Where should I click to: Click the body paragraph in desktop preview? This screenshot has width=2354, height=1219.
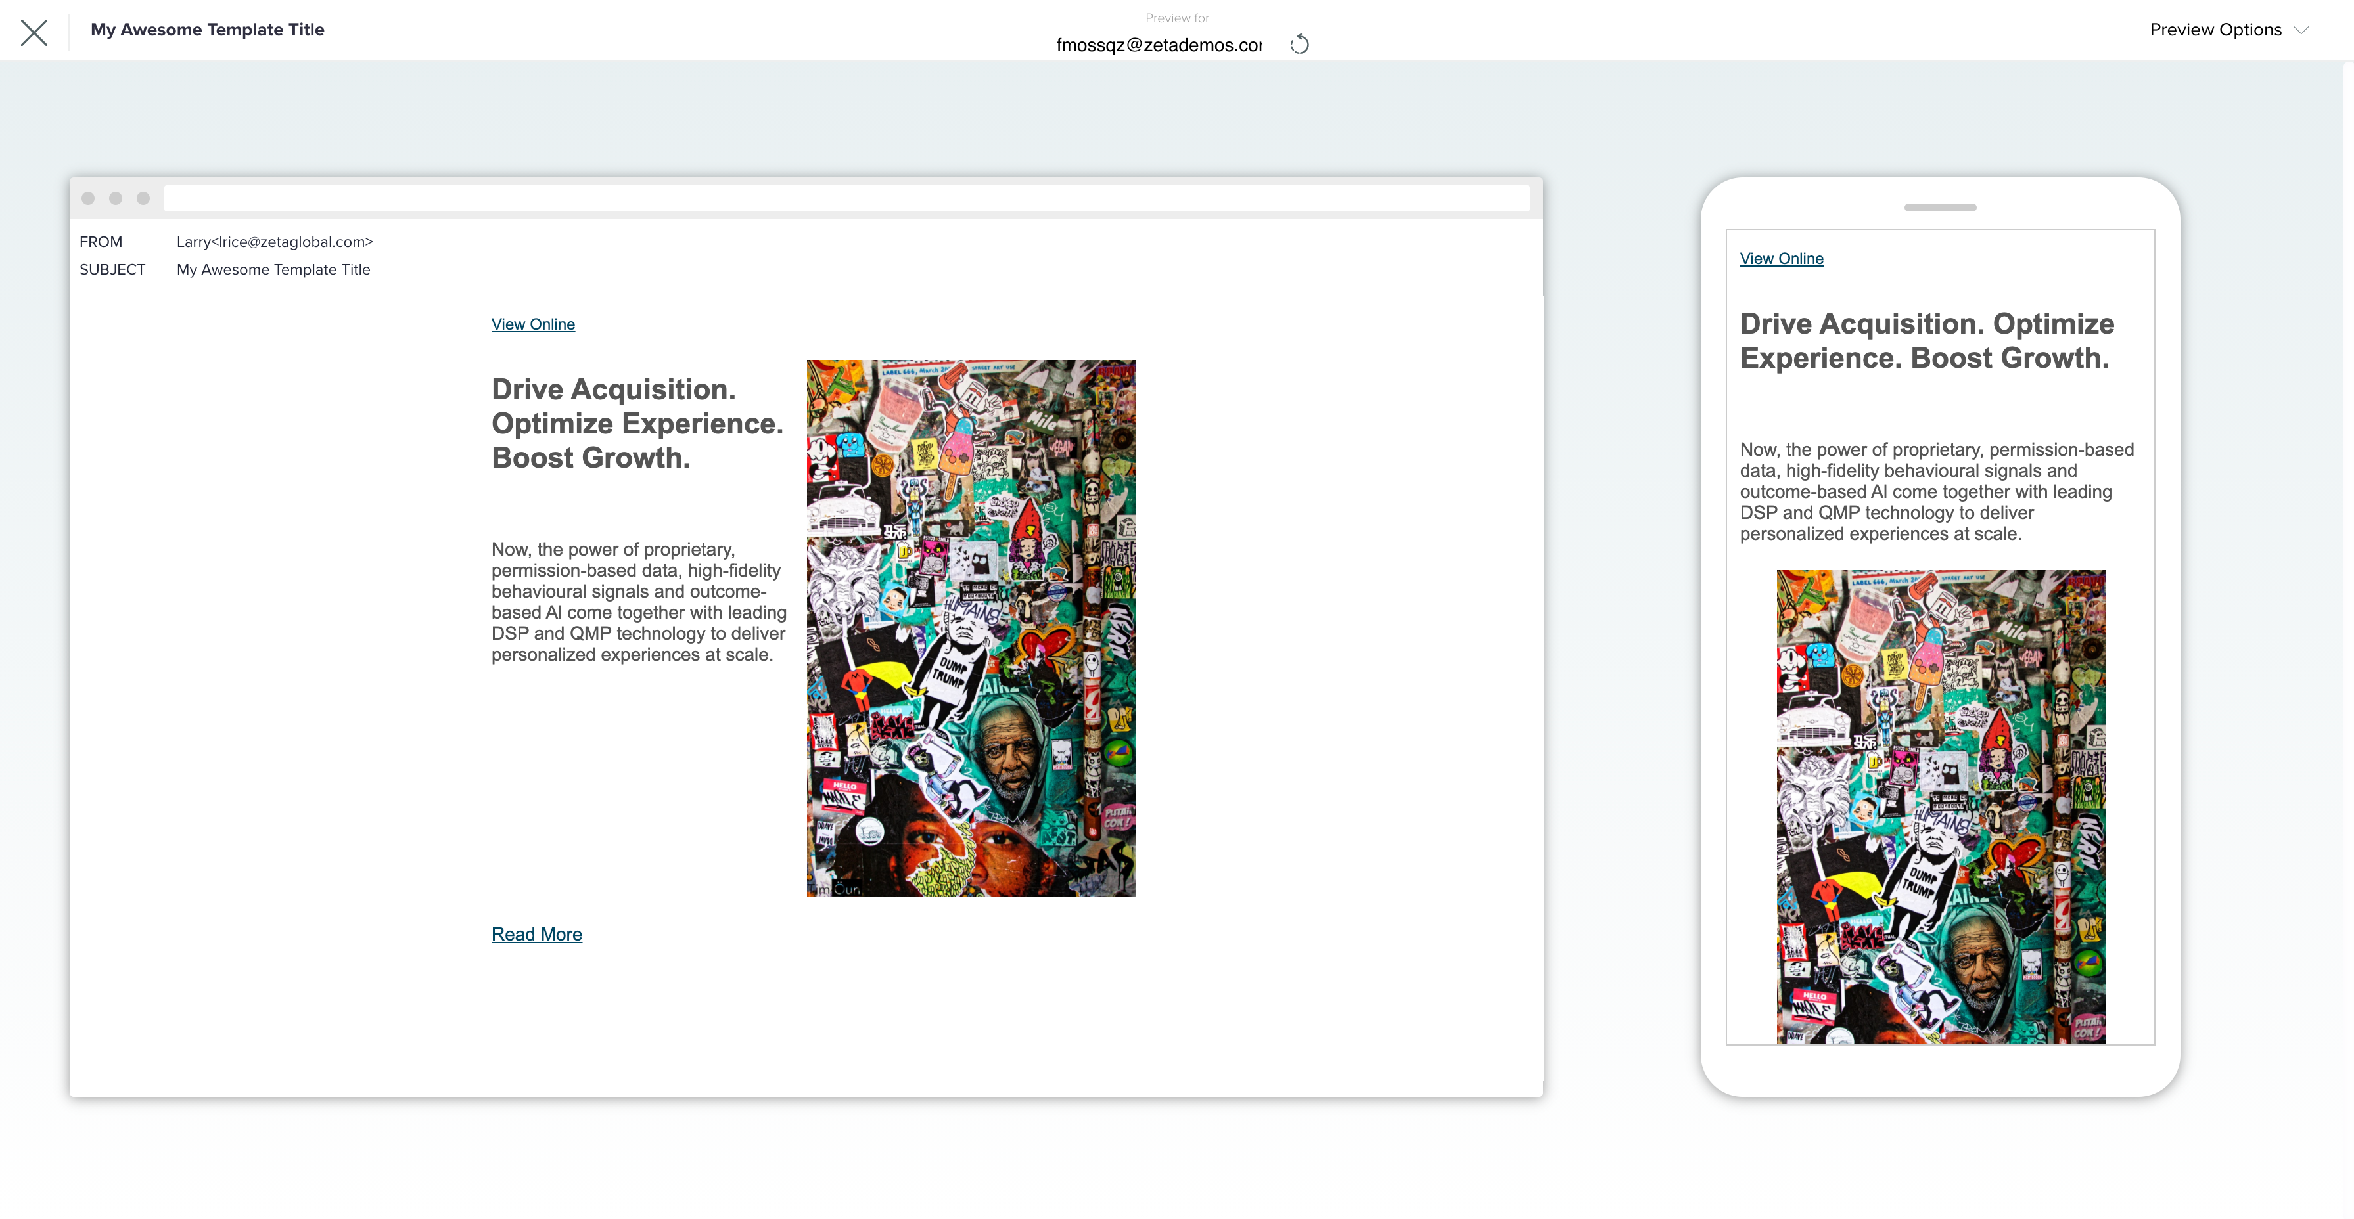(x=639, y=602)
